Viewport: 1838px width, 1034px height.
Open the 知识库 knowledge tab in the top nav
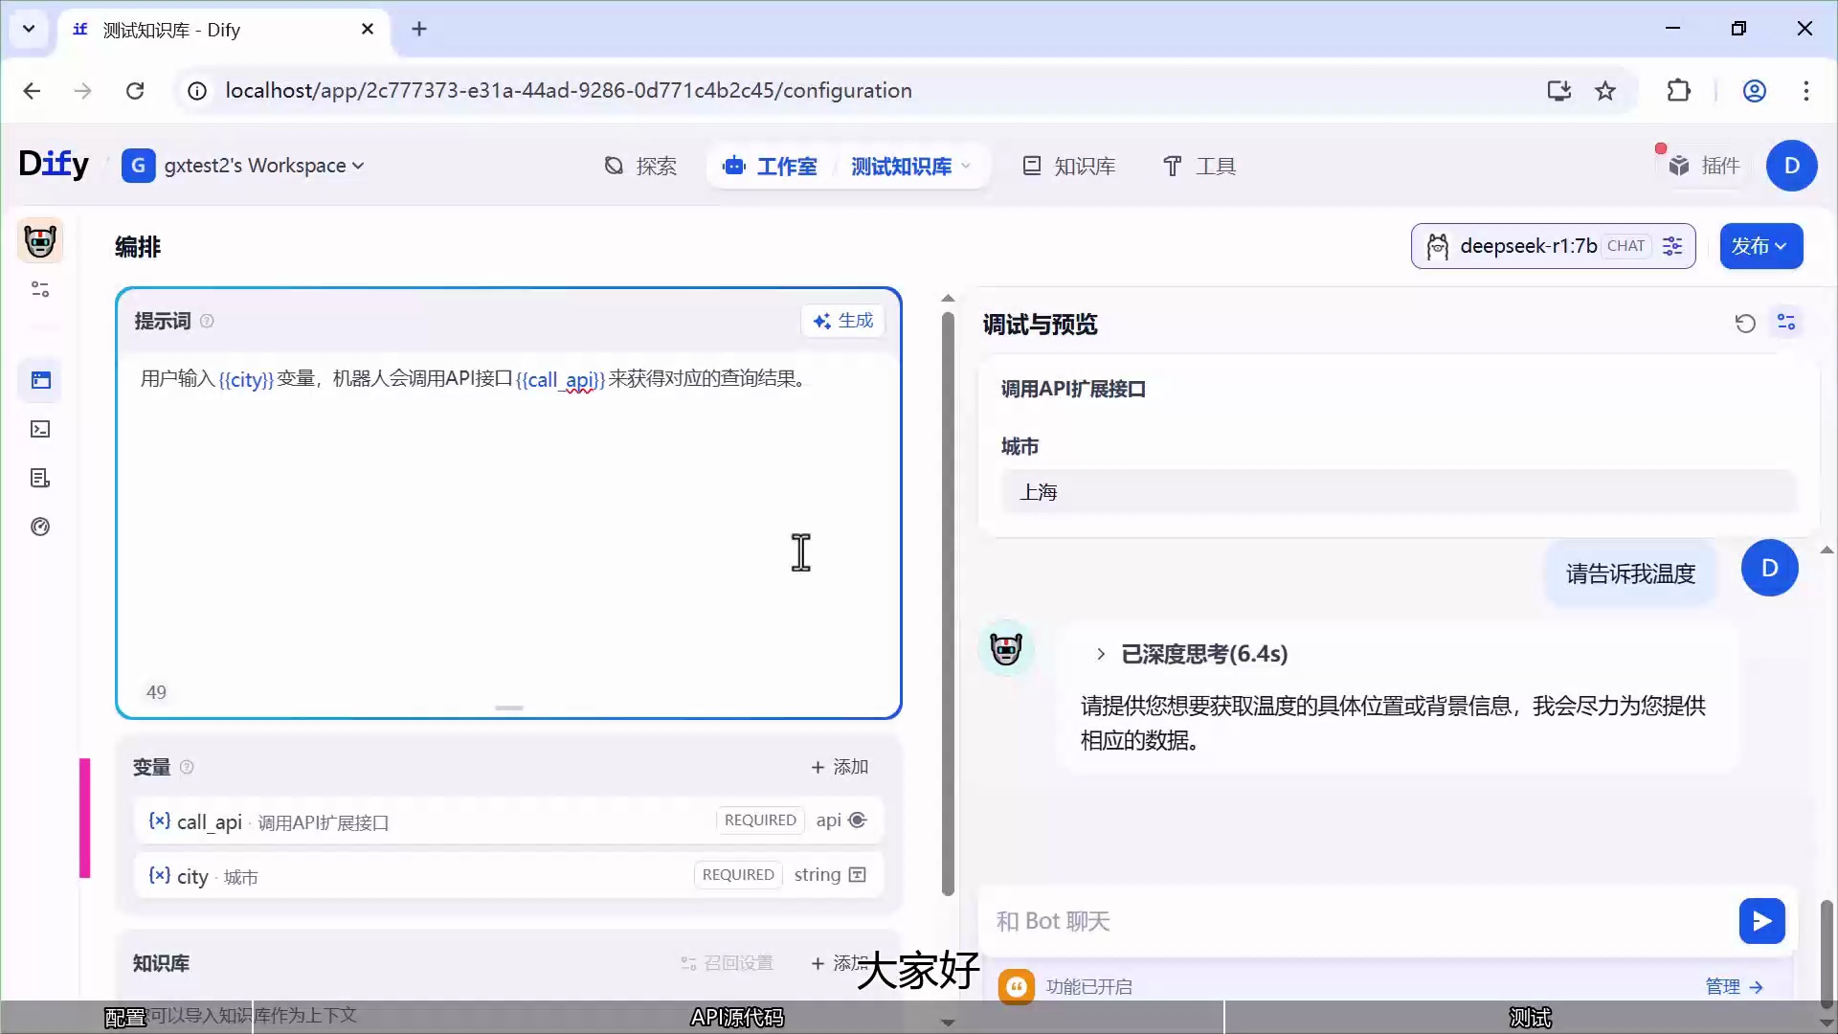click(1069, 167)
